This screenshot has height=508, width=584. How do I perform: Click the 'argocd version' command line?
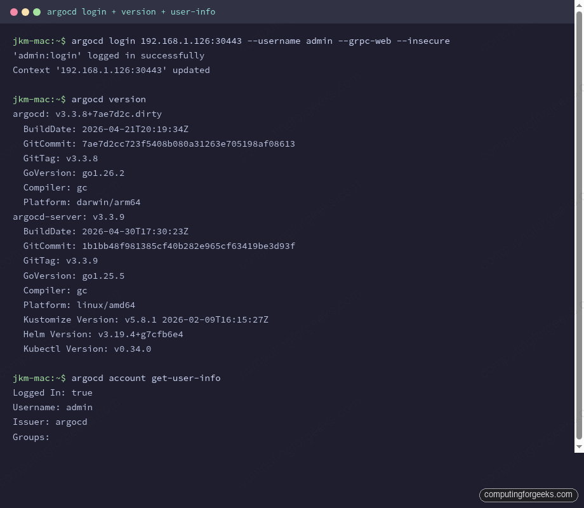pos(79,100)
